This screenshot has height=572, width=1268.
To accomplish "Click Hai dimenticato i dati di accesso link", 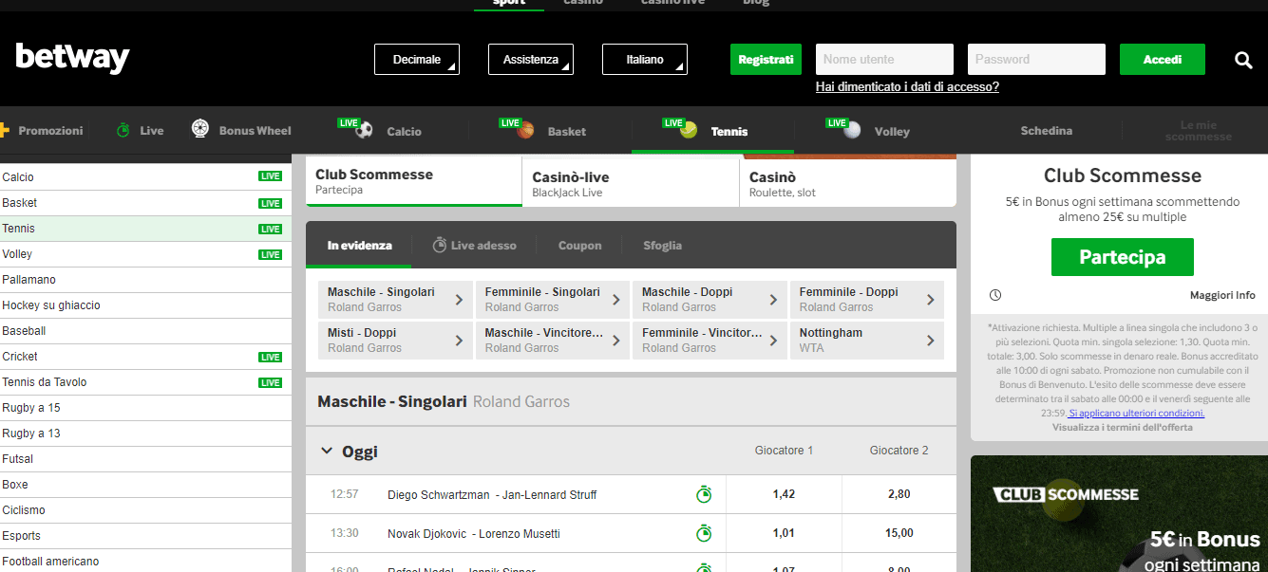I will [907, 86].
